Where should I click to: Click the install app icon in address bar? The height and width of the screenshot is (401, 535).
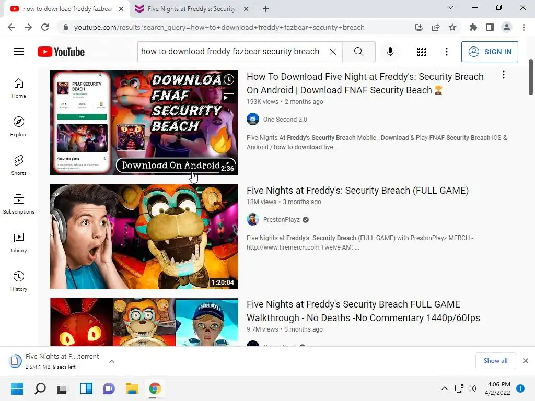point(419,27)
